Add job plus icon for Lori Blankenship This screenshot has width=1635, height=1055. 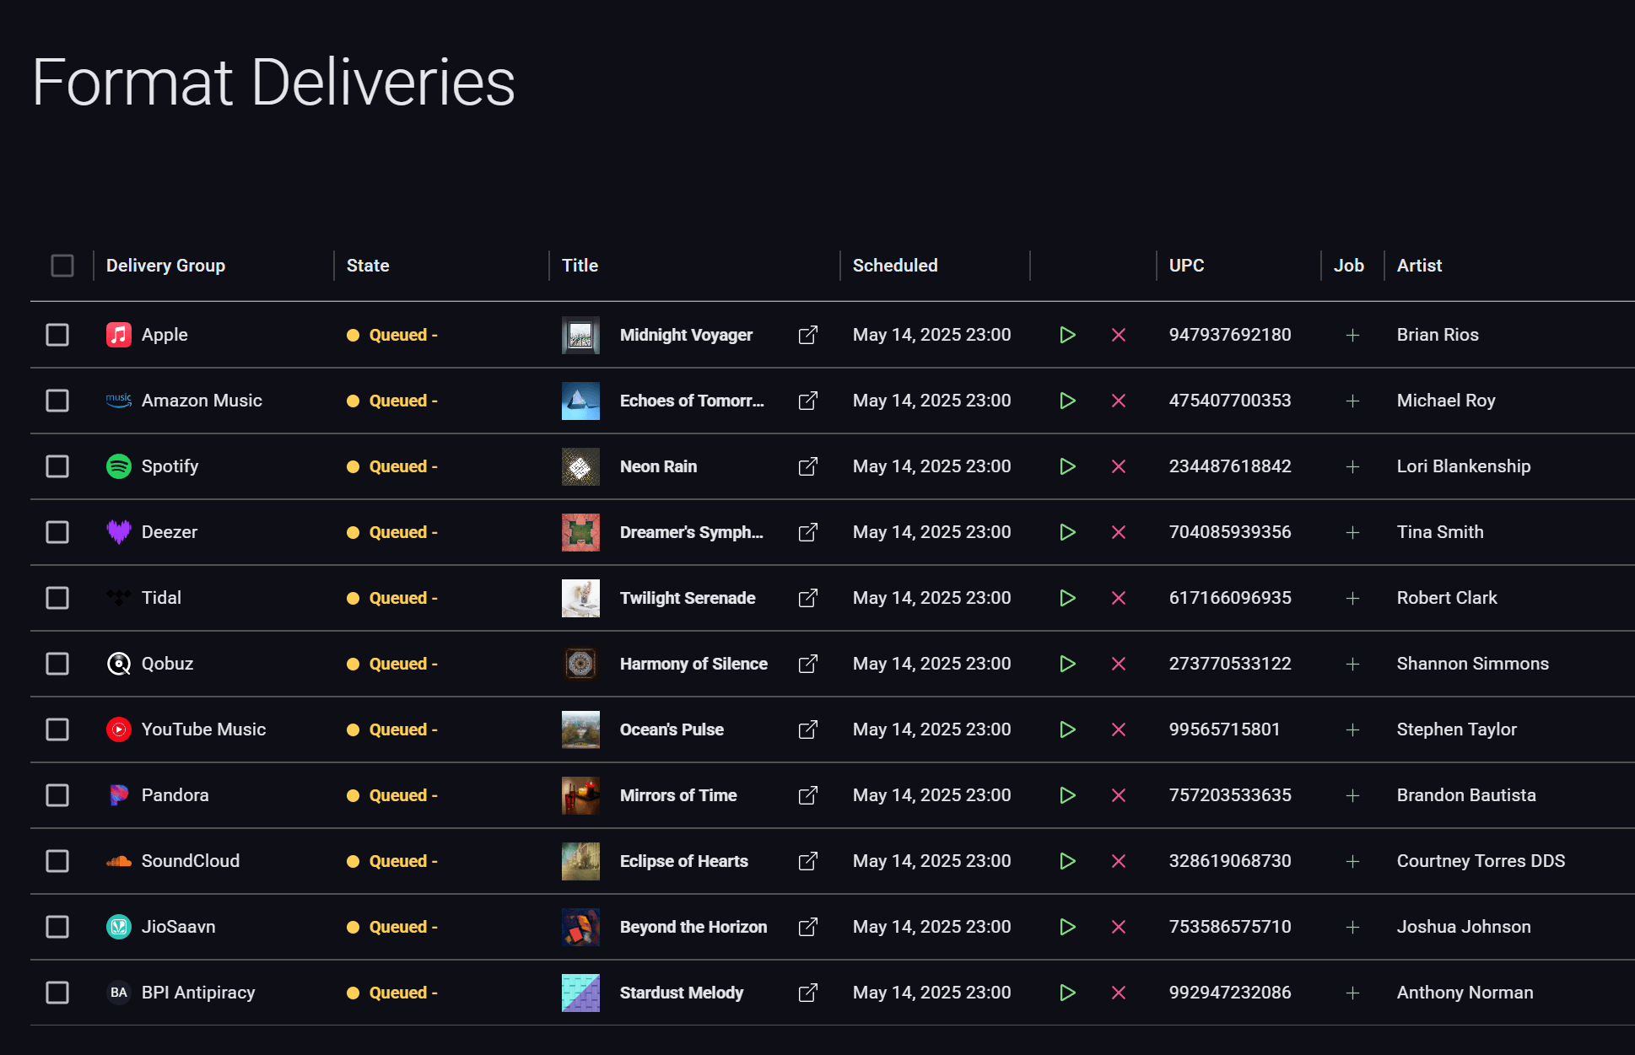coord(1352,466)
